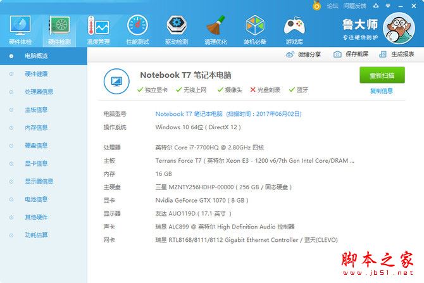Click the Notebook T7 笔记本电脑 heading
424x283 pixels.
click(x=186, y=75)
